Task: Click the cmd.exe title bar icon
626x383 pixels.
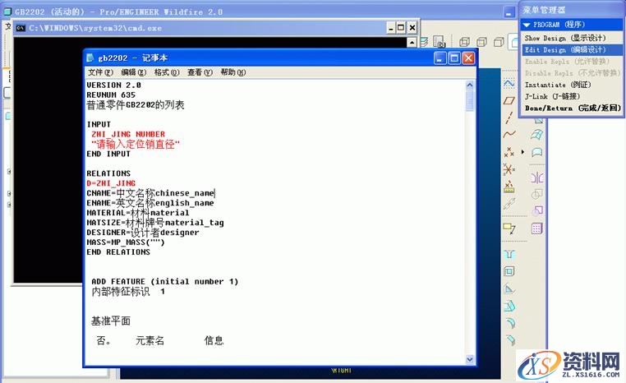Action: (x=21, y=28)
